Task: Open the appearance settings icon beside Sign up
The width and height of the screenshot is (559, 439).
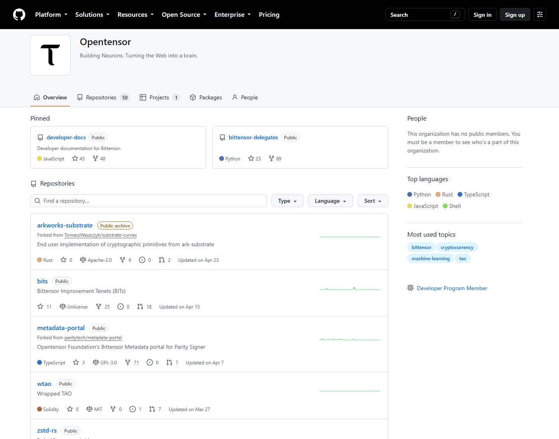Action: 540,15
